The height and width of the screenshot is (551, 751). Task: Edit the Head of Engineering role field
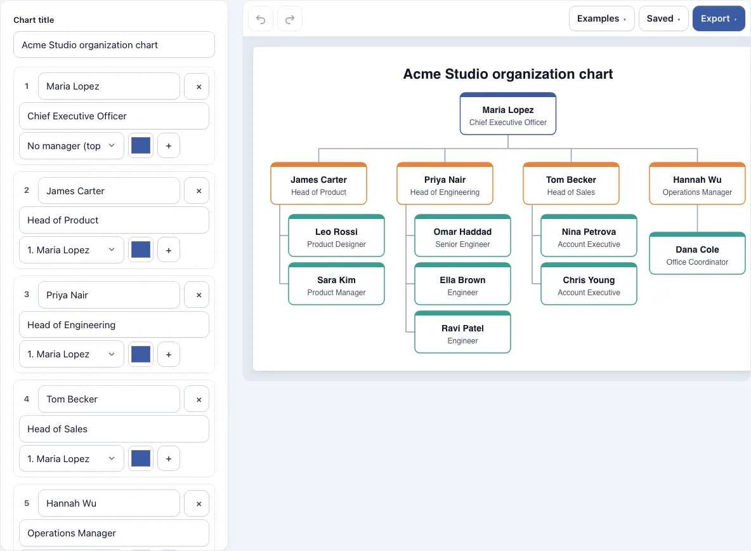point(114,325)
